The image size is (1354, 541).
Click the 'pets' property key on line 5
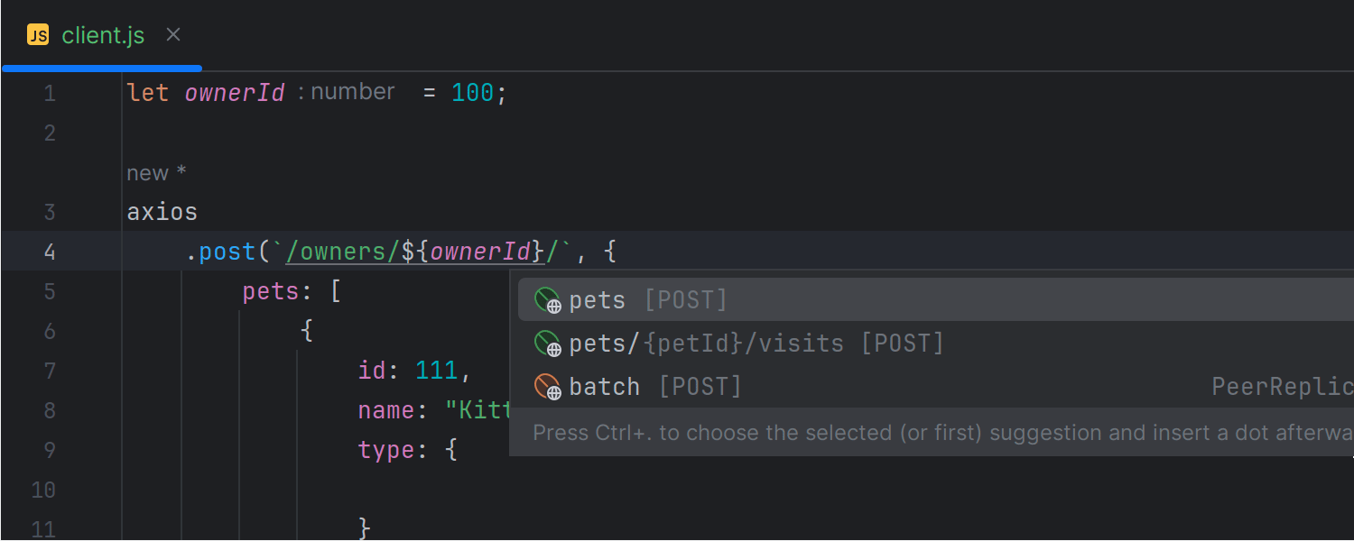coord(272,292)
